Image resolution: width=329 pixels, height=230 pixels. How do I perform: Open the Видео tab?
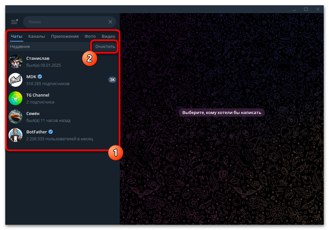click(x=108, y=36)
